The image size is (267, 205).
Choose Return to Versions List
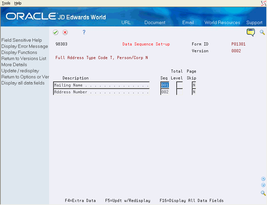(24, 59)
